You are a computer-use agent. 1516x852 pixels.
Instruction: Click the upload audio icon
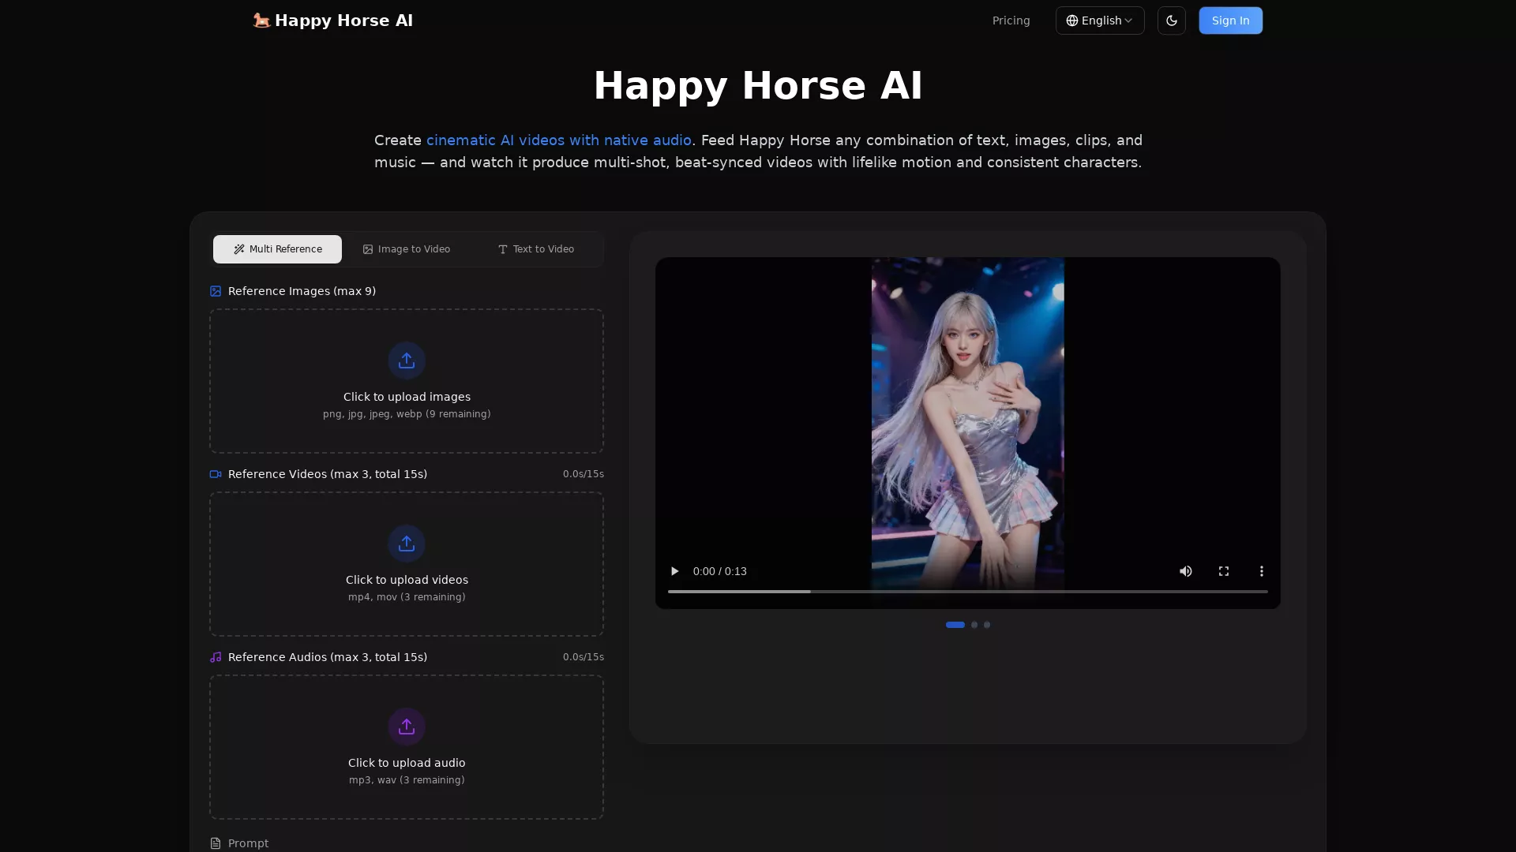coord(406,727)
